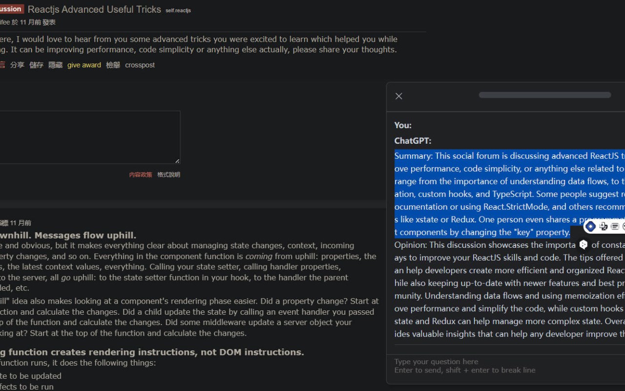Click the 儲存 save link
This screenshot has height=391, width=625.
point(36,65)
